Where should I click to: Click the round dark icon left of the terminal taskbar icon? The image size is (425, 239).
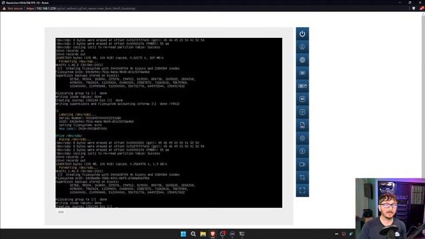click(x=232, y=234)
